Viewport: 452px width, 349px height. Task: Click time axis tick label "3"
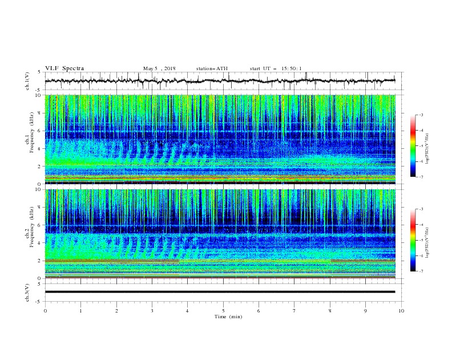coord(152,311)
